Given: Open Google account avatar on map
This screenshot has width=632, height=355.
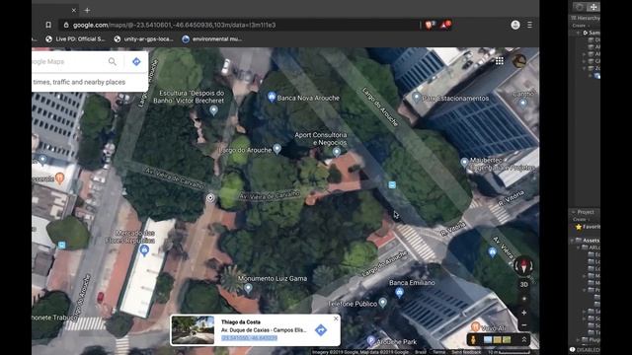Looking at the screenshot, I should [x=519, y=61].
